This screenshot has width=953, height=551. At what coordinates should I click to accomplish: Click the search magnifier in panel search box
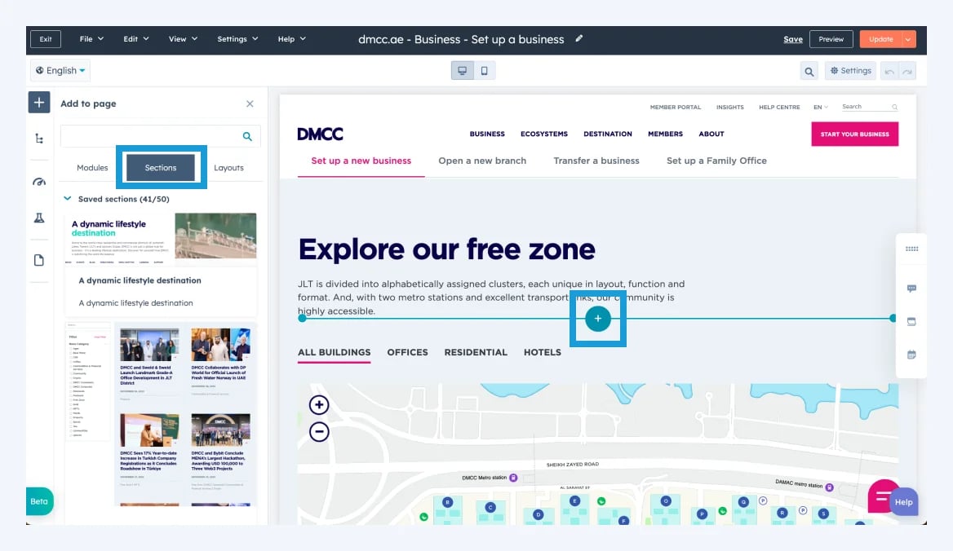247,137
